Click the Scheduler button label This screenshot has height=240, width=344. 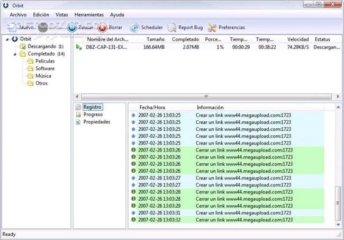pyautogui.click(x=152, y=28)
